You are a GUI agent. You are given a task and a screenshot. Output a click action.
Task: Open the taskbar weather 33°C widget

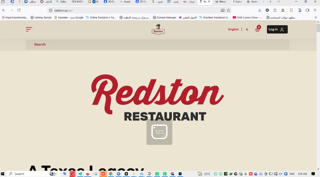point(204,174)
